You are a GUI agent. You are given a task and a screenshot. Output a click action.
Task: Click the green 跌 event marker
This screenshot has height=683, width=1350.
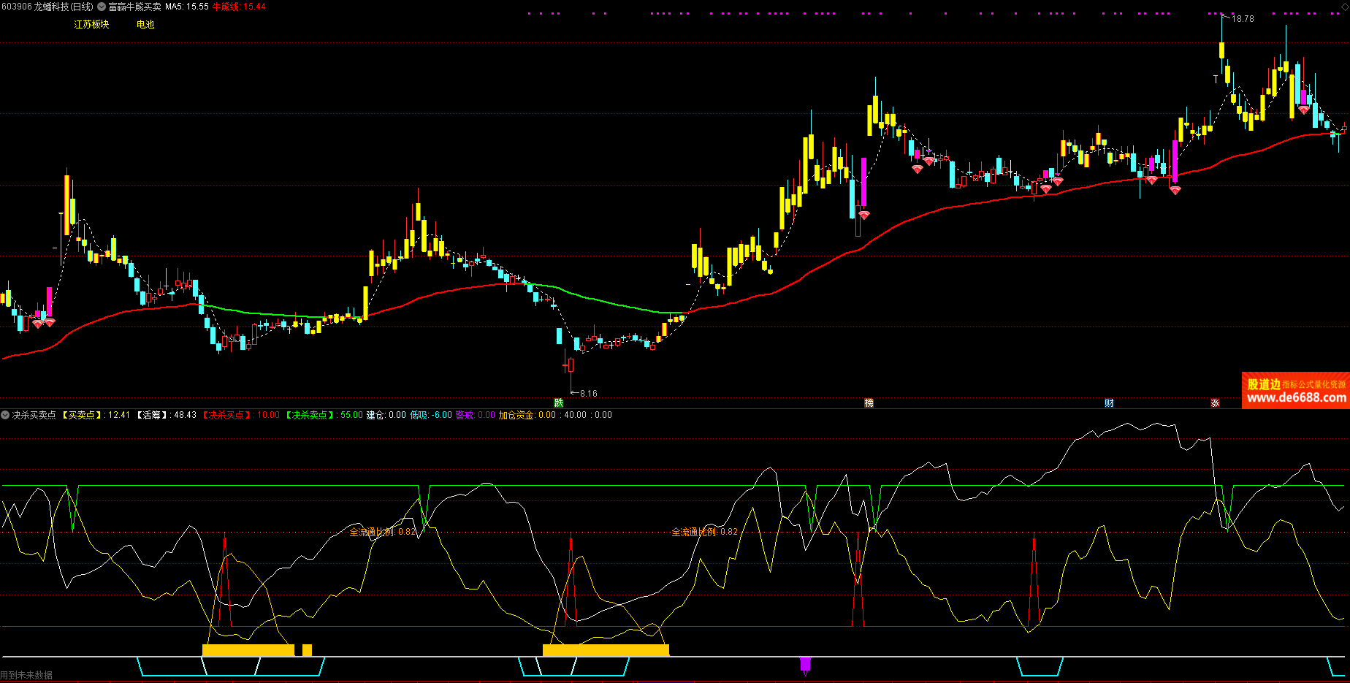click(x=559, y=403)
